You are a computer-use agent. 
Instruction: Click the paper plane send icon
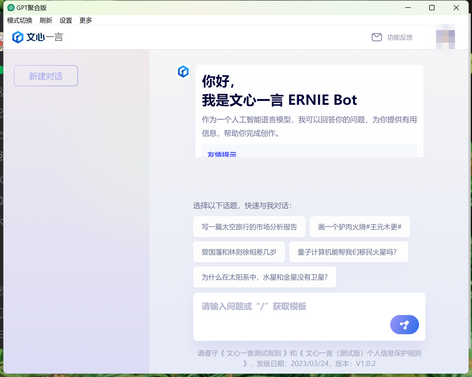point(404,324)
